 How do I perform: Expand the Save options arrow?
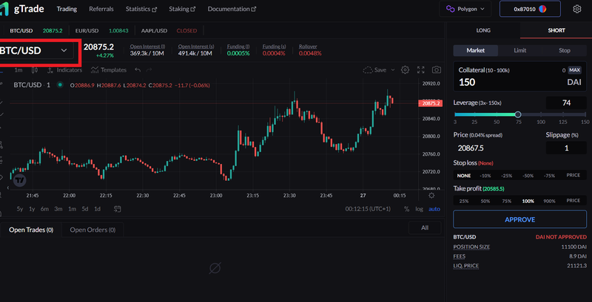pyautogui.click(x=393, y=70)
